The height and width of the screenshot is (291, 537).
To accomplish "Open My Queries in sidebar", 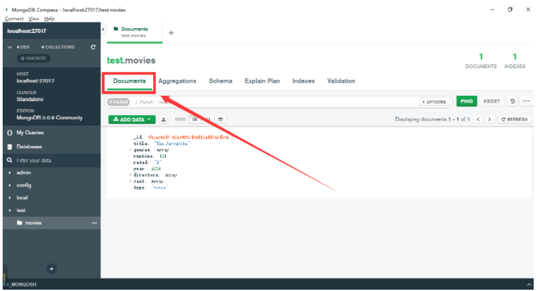I will pos(30,132).
